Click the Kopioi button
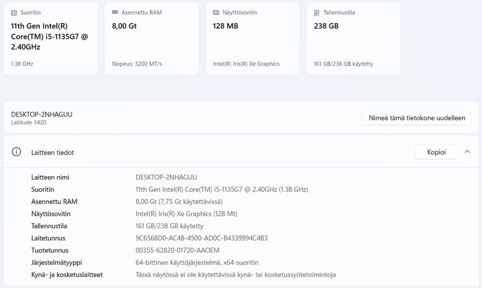482x288 pixels. click(x=436, y=152)
